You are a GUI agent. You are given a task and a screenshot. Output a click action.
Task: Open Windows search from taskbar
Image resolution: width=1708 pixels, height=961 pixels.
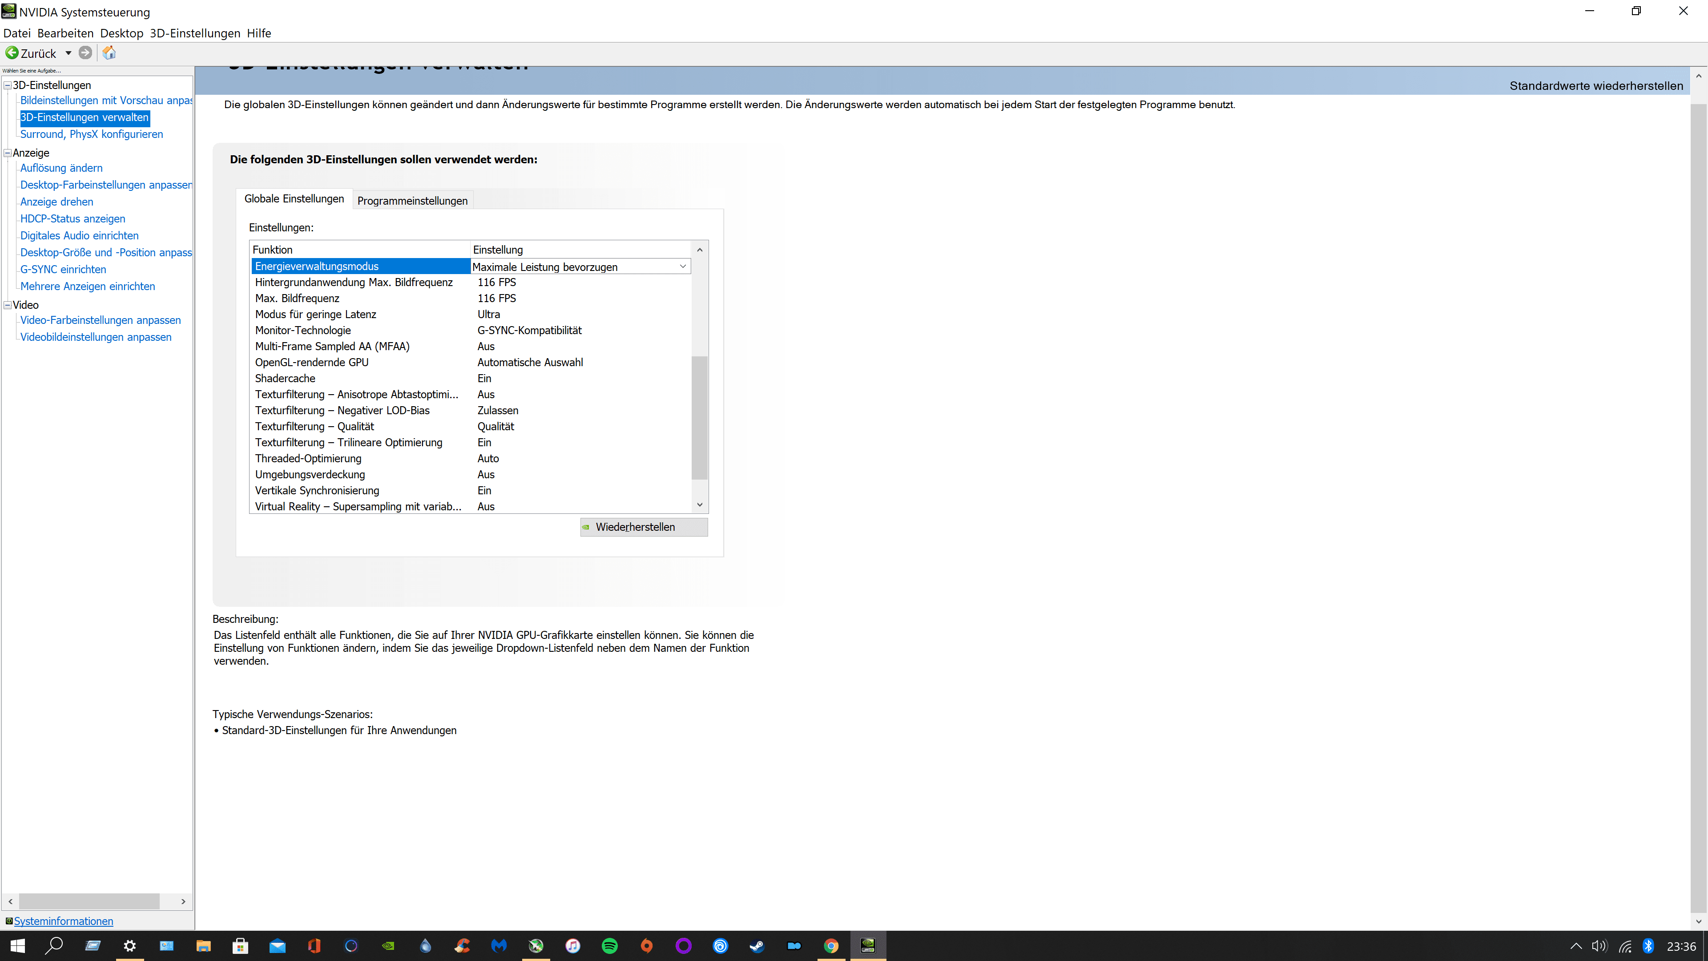point(54,946)
